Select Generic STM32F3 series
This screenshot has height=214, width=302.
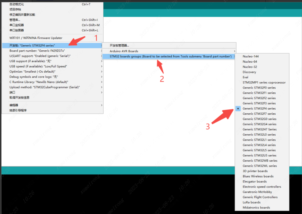(x=262, y=103)
